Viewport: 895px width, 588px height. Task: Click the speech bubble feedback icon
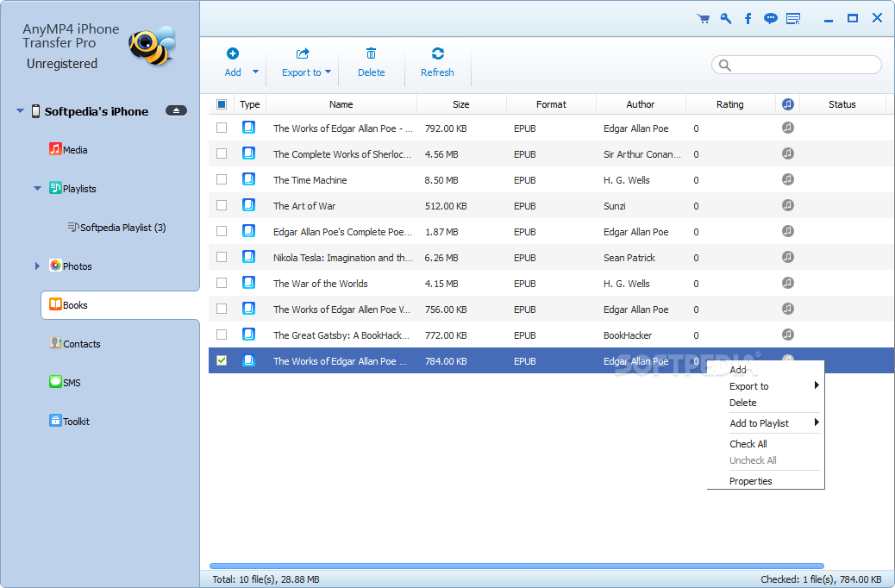point(771,19)
